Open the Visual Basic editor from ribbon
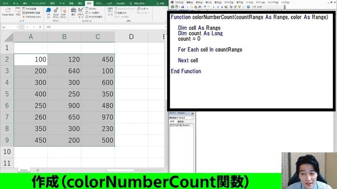Screen dimensions: 337x189 [8, 12]
